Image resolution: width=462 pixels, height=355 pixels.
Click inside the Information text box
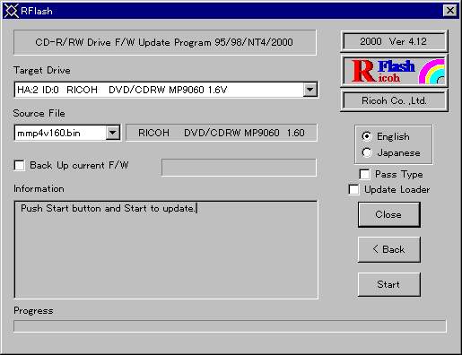click(x=166, y=249)
